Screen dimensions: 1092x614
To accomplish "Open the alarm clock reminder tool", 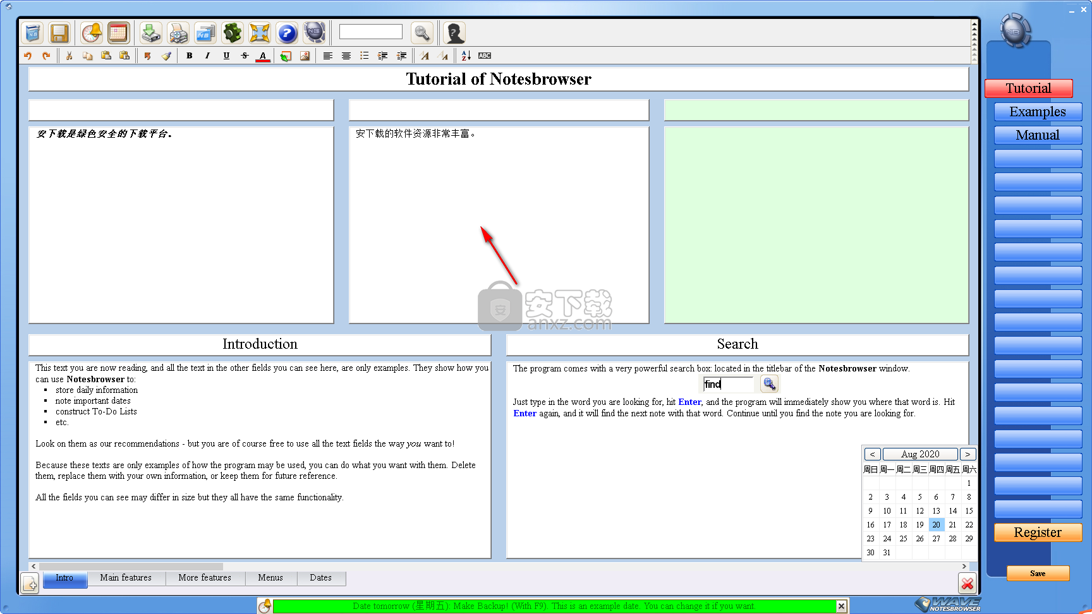I will tap(92, 33).
